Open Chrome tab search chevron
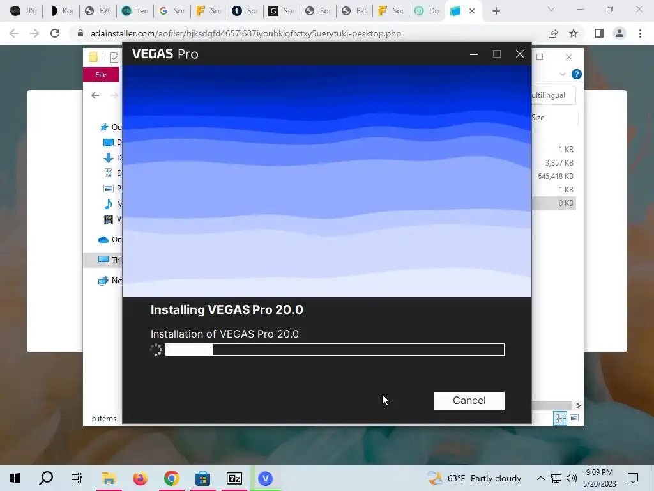Image resolution: width=654 pixels, height=491 pixels. pyautogui.click(x=551, y=9)
